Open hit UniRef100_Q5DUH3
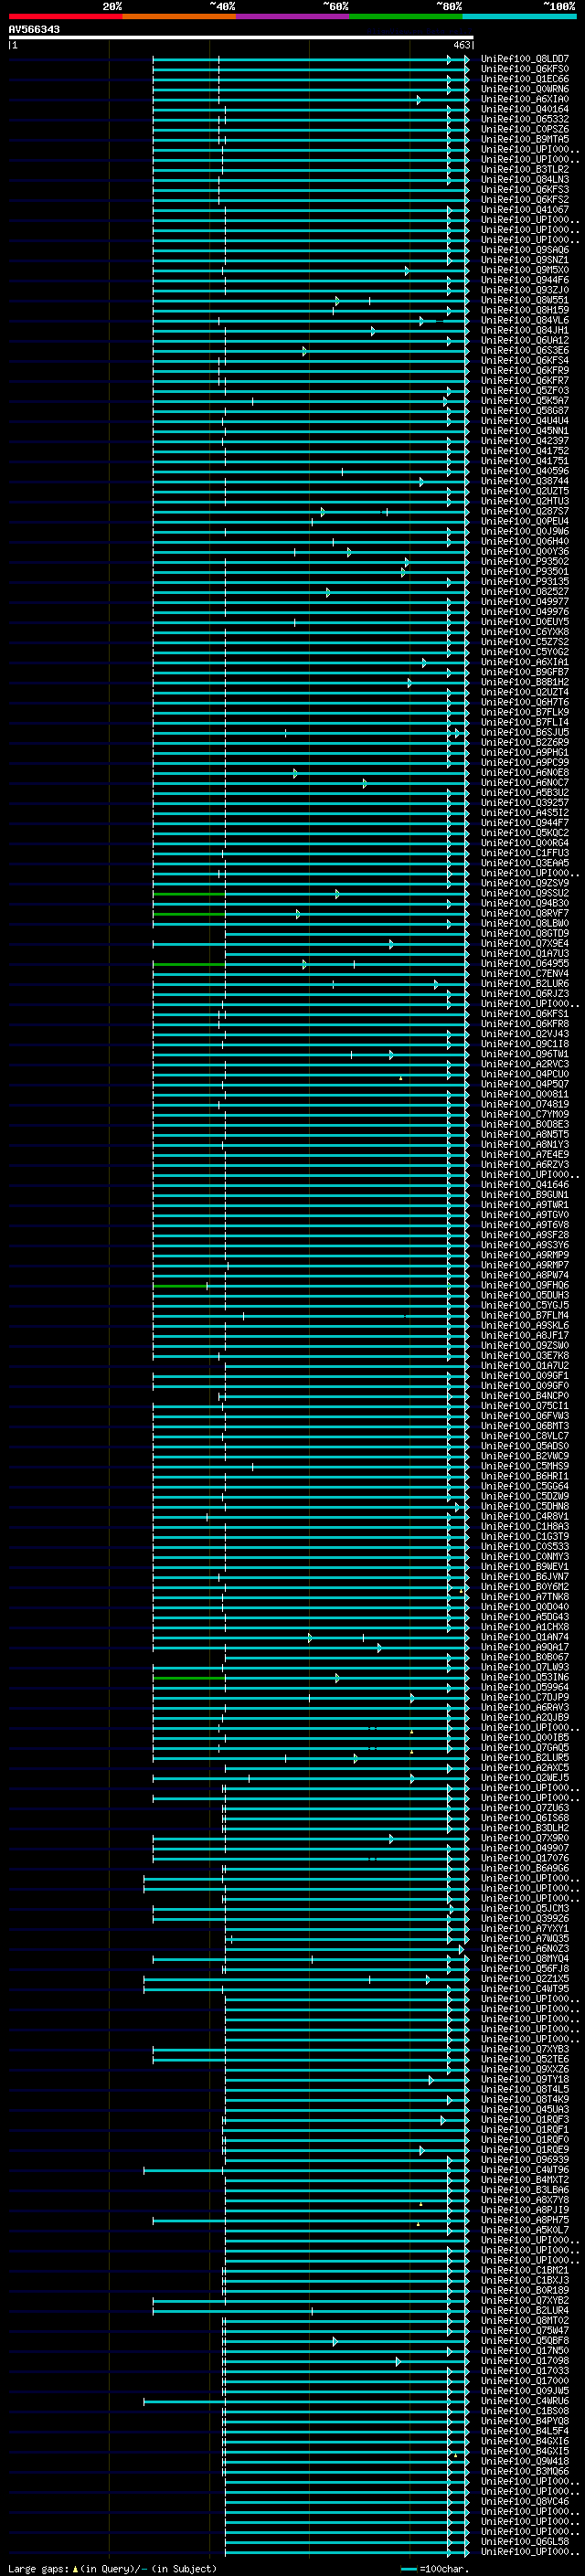 click(x=525, y=1295)
